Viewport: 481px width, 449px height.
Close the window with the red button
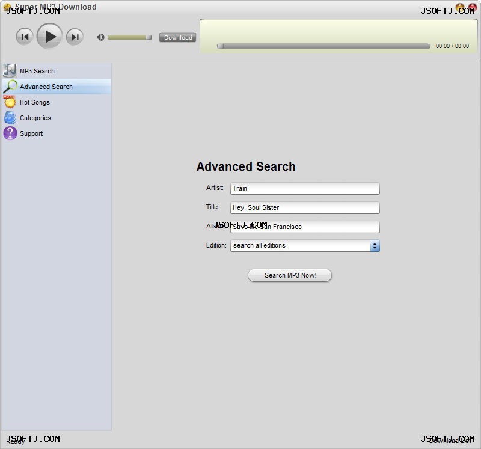[472, 7]
